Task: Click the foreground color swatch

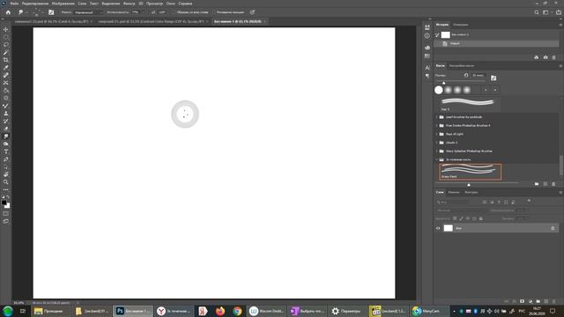Action: click(x=4, y=203)
